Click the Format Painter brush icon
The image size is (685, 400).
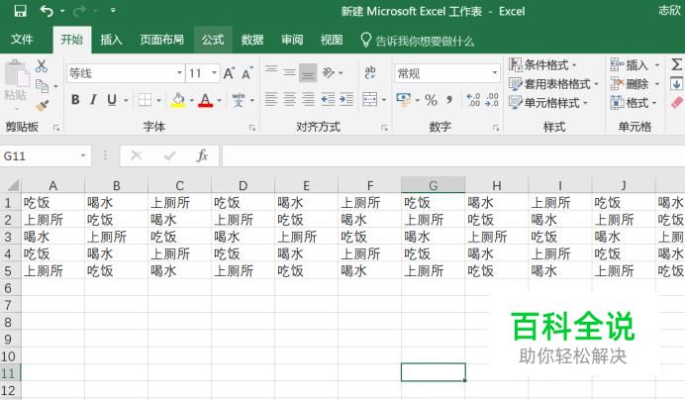click(42, 105)
